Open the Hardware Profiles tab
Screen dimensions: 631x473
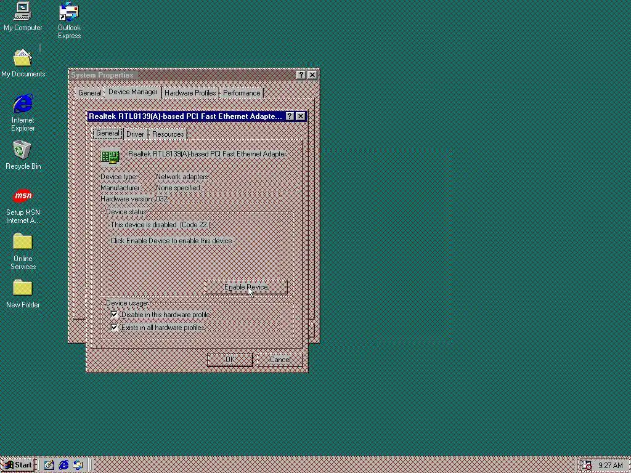coord(190,93)
